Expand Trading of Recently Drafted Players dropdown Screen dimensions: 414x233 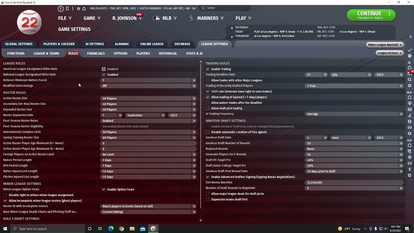[354, 86]
